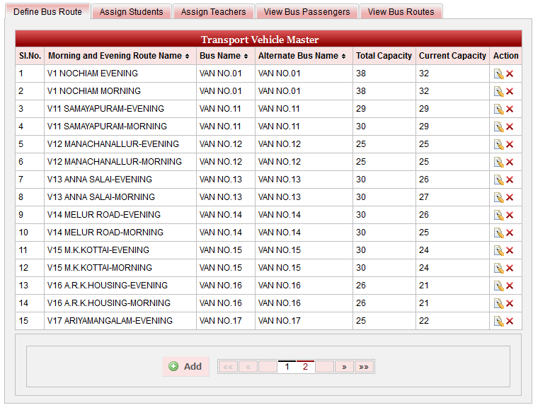Edit the V13 ANNA SALAI-MORNING route

[498, 197]
